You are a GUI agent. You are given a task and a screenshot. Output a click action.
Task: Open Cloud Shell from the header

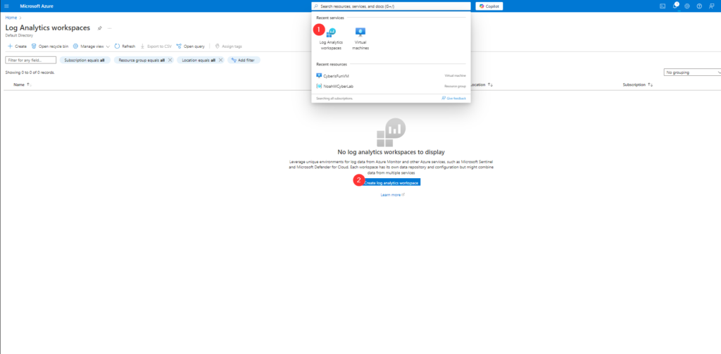tap(663, 6)
